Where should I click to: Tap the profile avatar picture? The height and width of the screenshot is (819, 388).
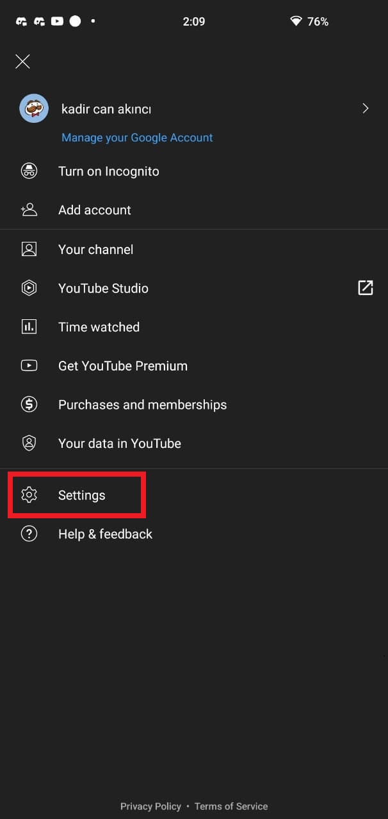[x=33, y=109]
